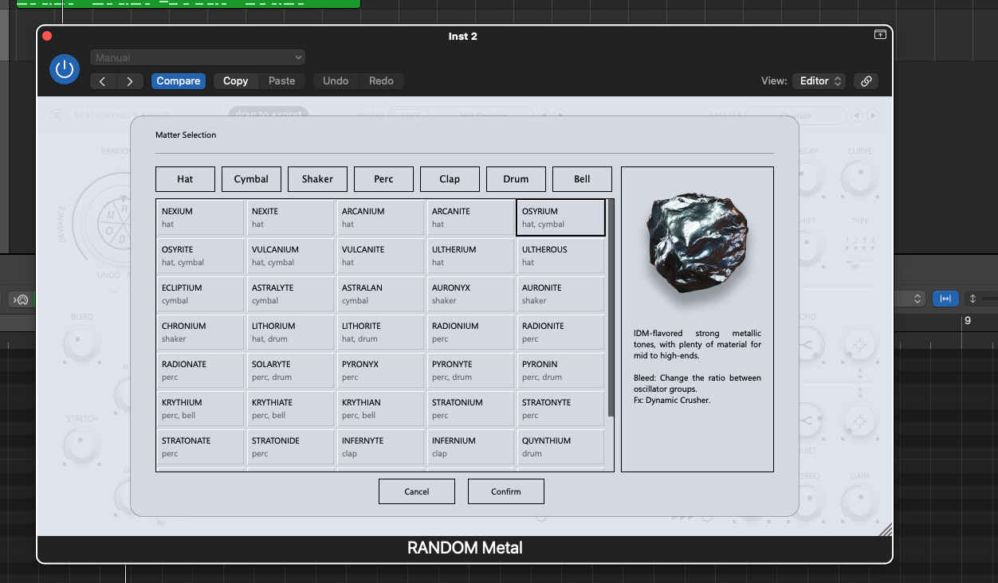This screenshot has height=583, width=998.
Task: Choose the INFERNYTE clap matter
Action: [x=379, y=447]
